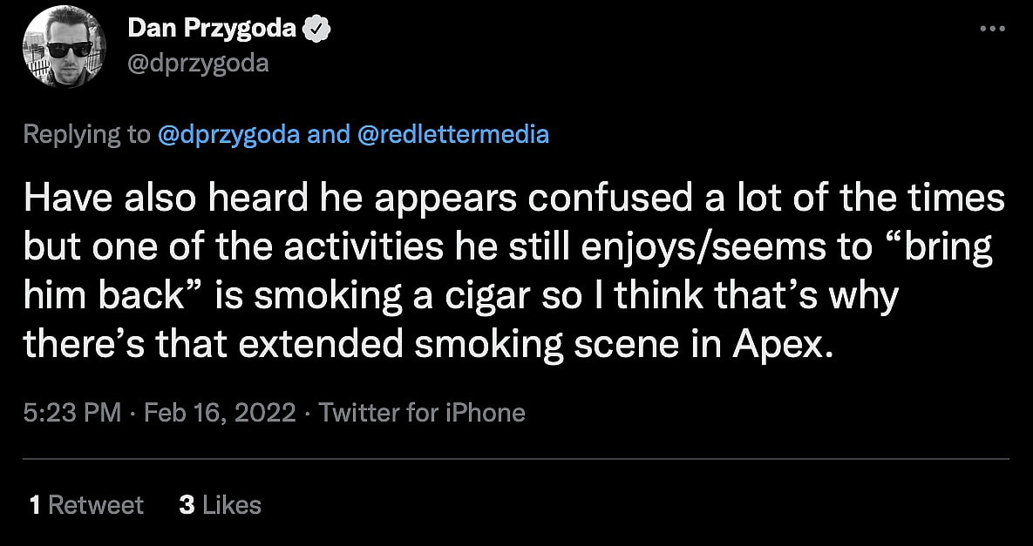Open the Twitter for iPhone source link
The image size is (1033, 546).
(x=422, y=412)
